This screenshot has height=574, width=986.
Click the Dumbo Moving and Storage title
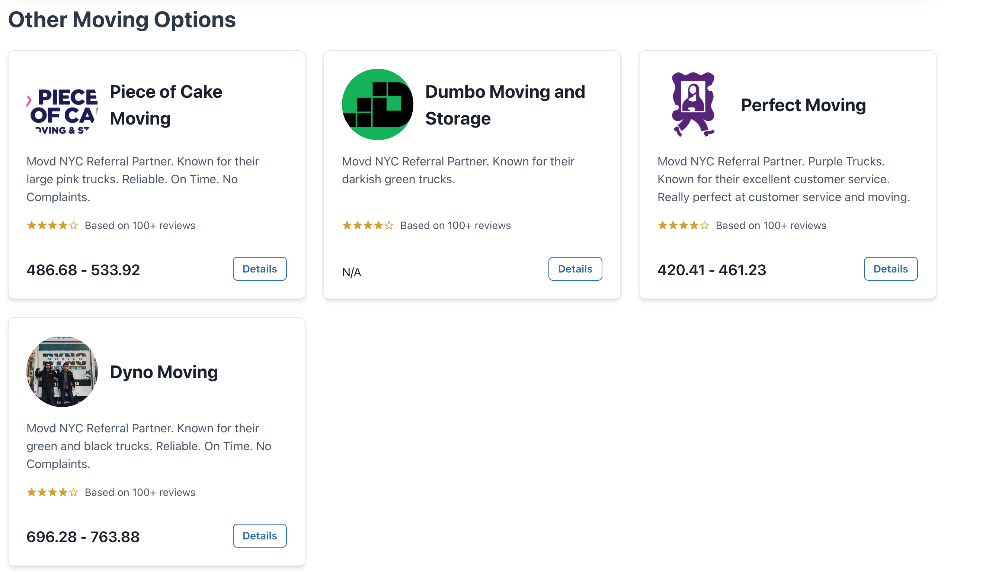(x=505, y=105)
